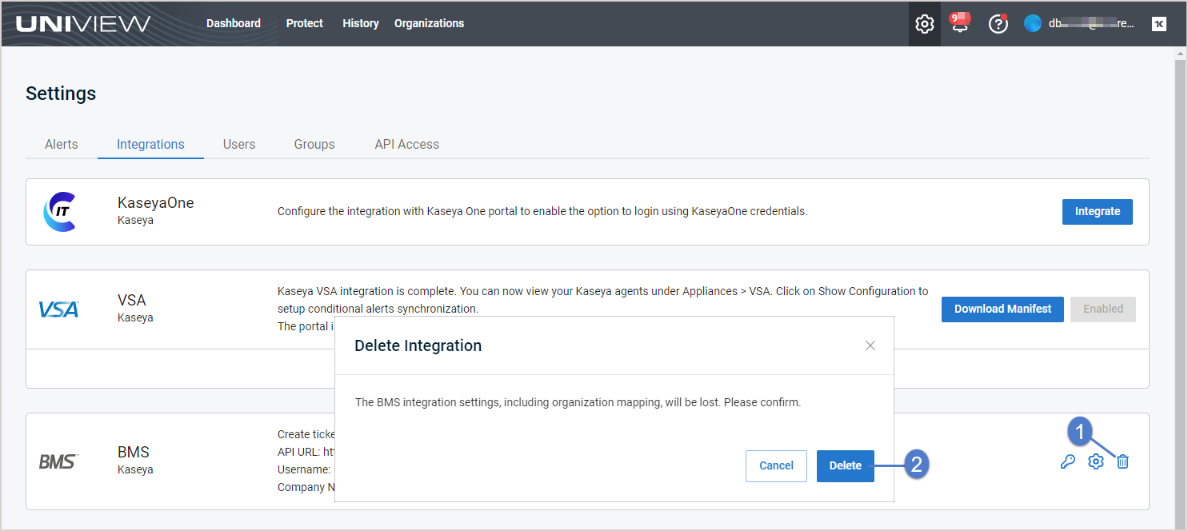1188x531 pixels.
Task: Open the Kaseya K app switcher icon
Action: pos(1158,24)
